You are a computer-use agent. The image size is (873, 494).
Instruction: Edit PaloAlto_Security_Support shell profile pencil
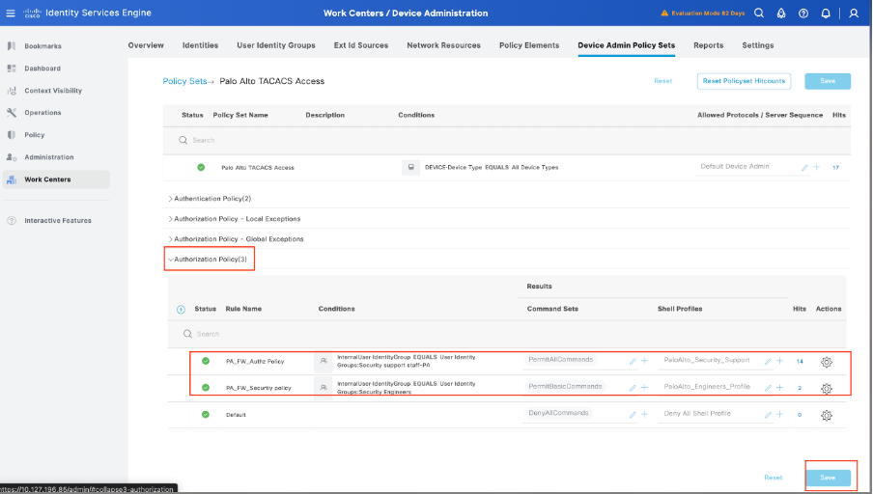[x=768, y=362]
